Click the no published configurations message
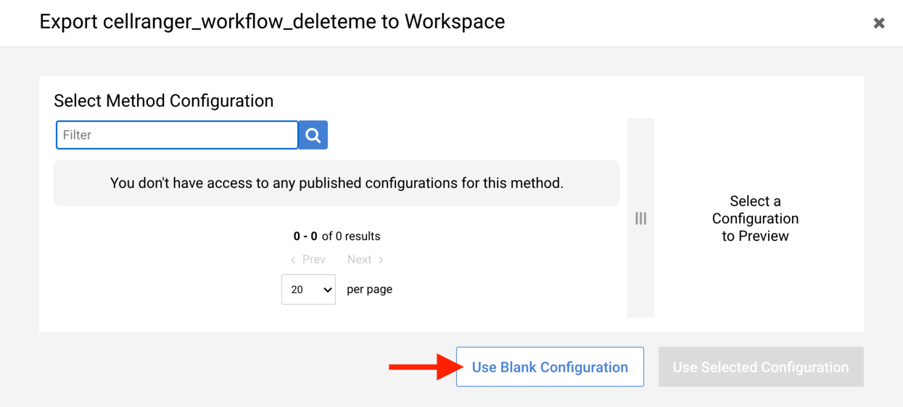Viewport: 903px width, 407px height. click(x=337, y=183)
